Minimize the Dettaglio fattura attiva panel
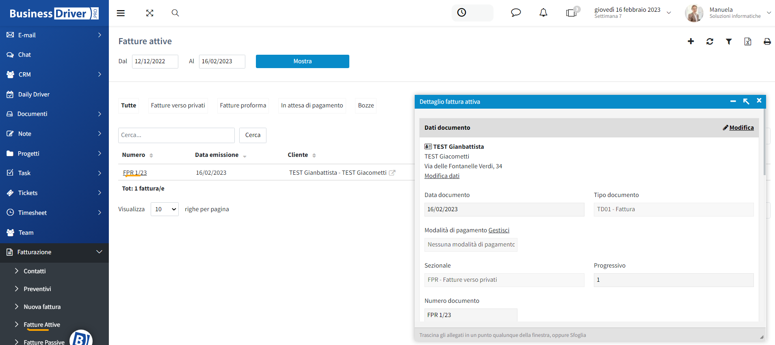The width and height of the screenshot is (775, 345). [x=733, y=101]
